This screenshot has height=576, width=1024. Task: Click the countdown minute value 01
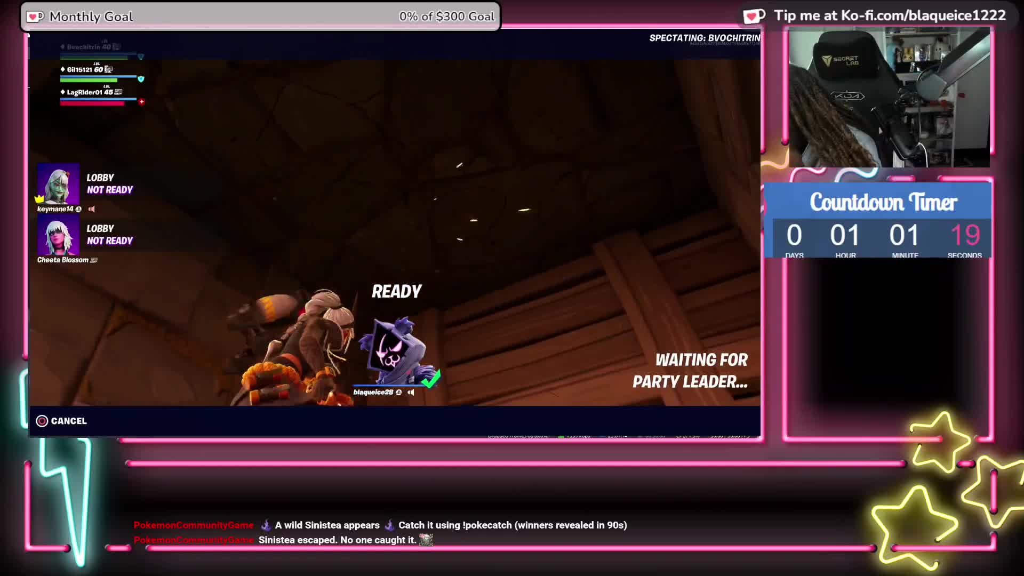pos(904,235)
